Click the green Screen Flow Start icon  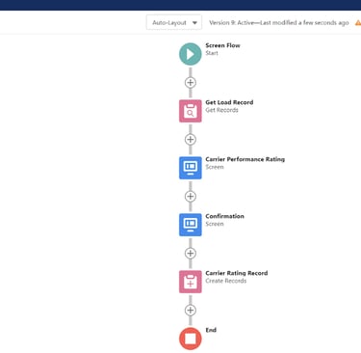pos(191,54)
